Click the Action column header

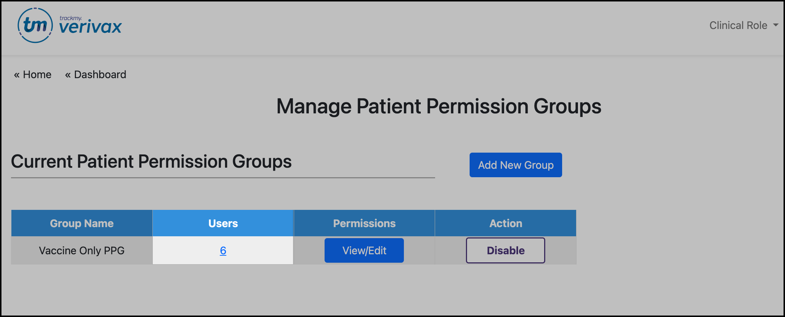[506, 223]
